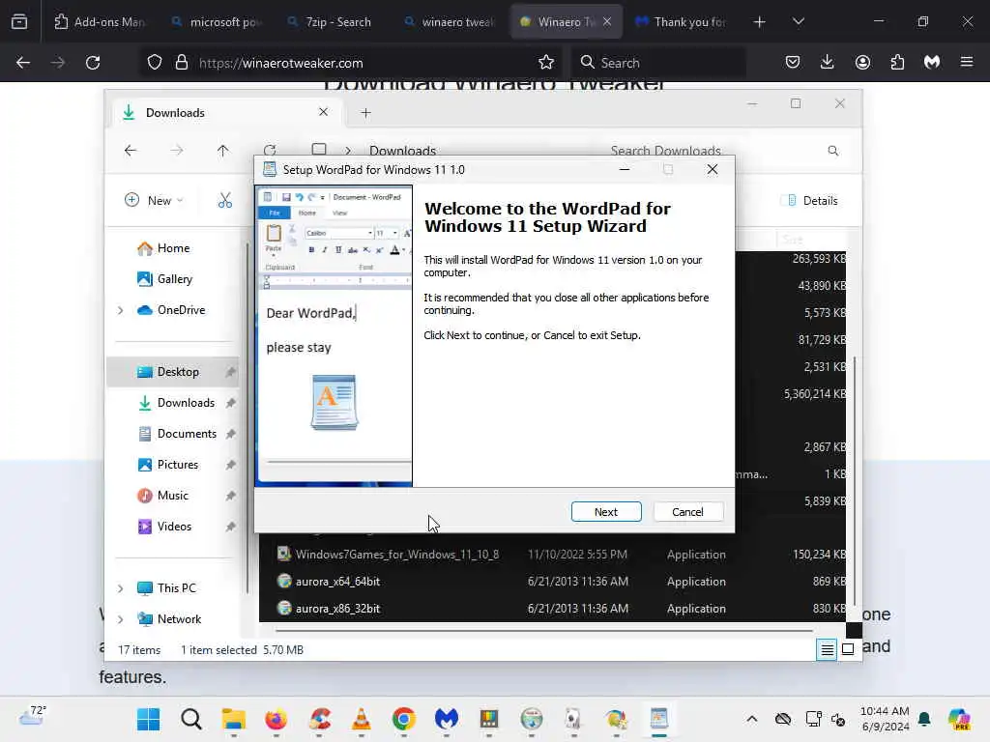The height and width of the screenshot is (742, 990).
Task: Save to Pocket icon in Firefox
Action: [x=793, y=63]
